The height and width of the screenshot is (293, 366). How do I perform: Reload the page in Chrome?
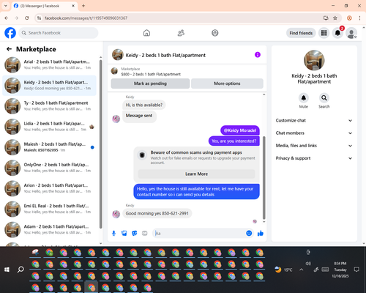coord(27,18)
